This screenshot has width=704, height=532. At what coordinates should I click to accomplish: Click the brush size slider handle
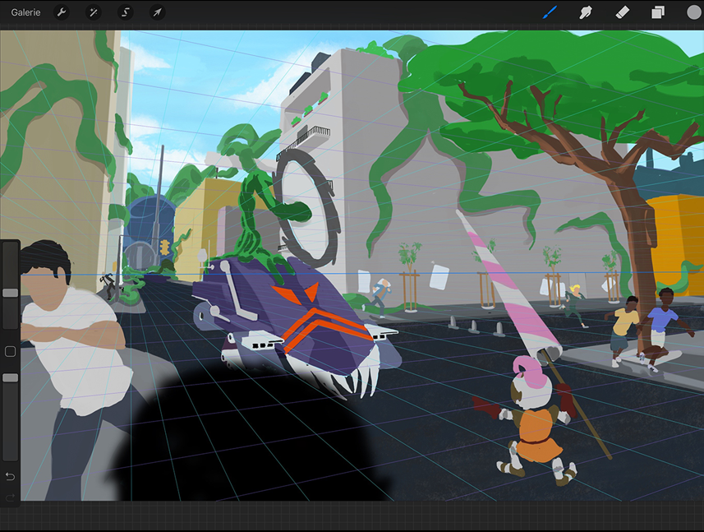point(10,293)
